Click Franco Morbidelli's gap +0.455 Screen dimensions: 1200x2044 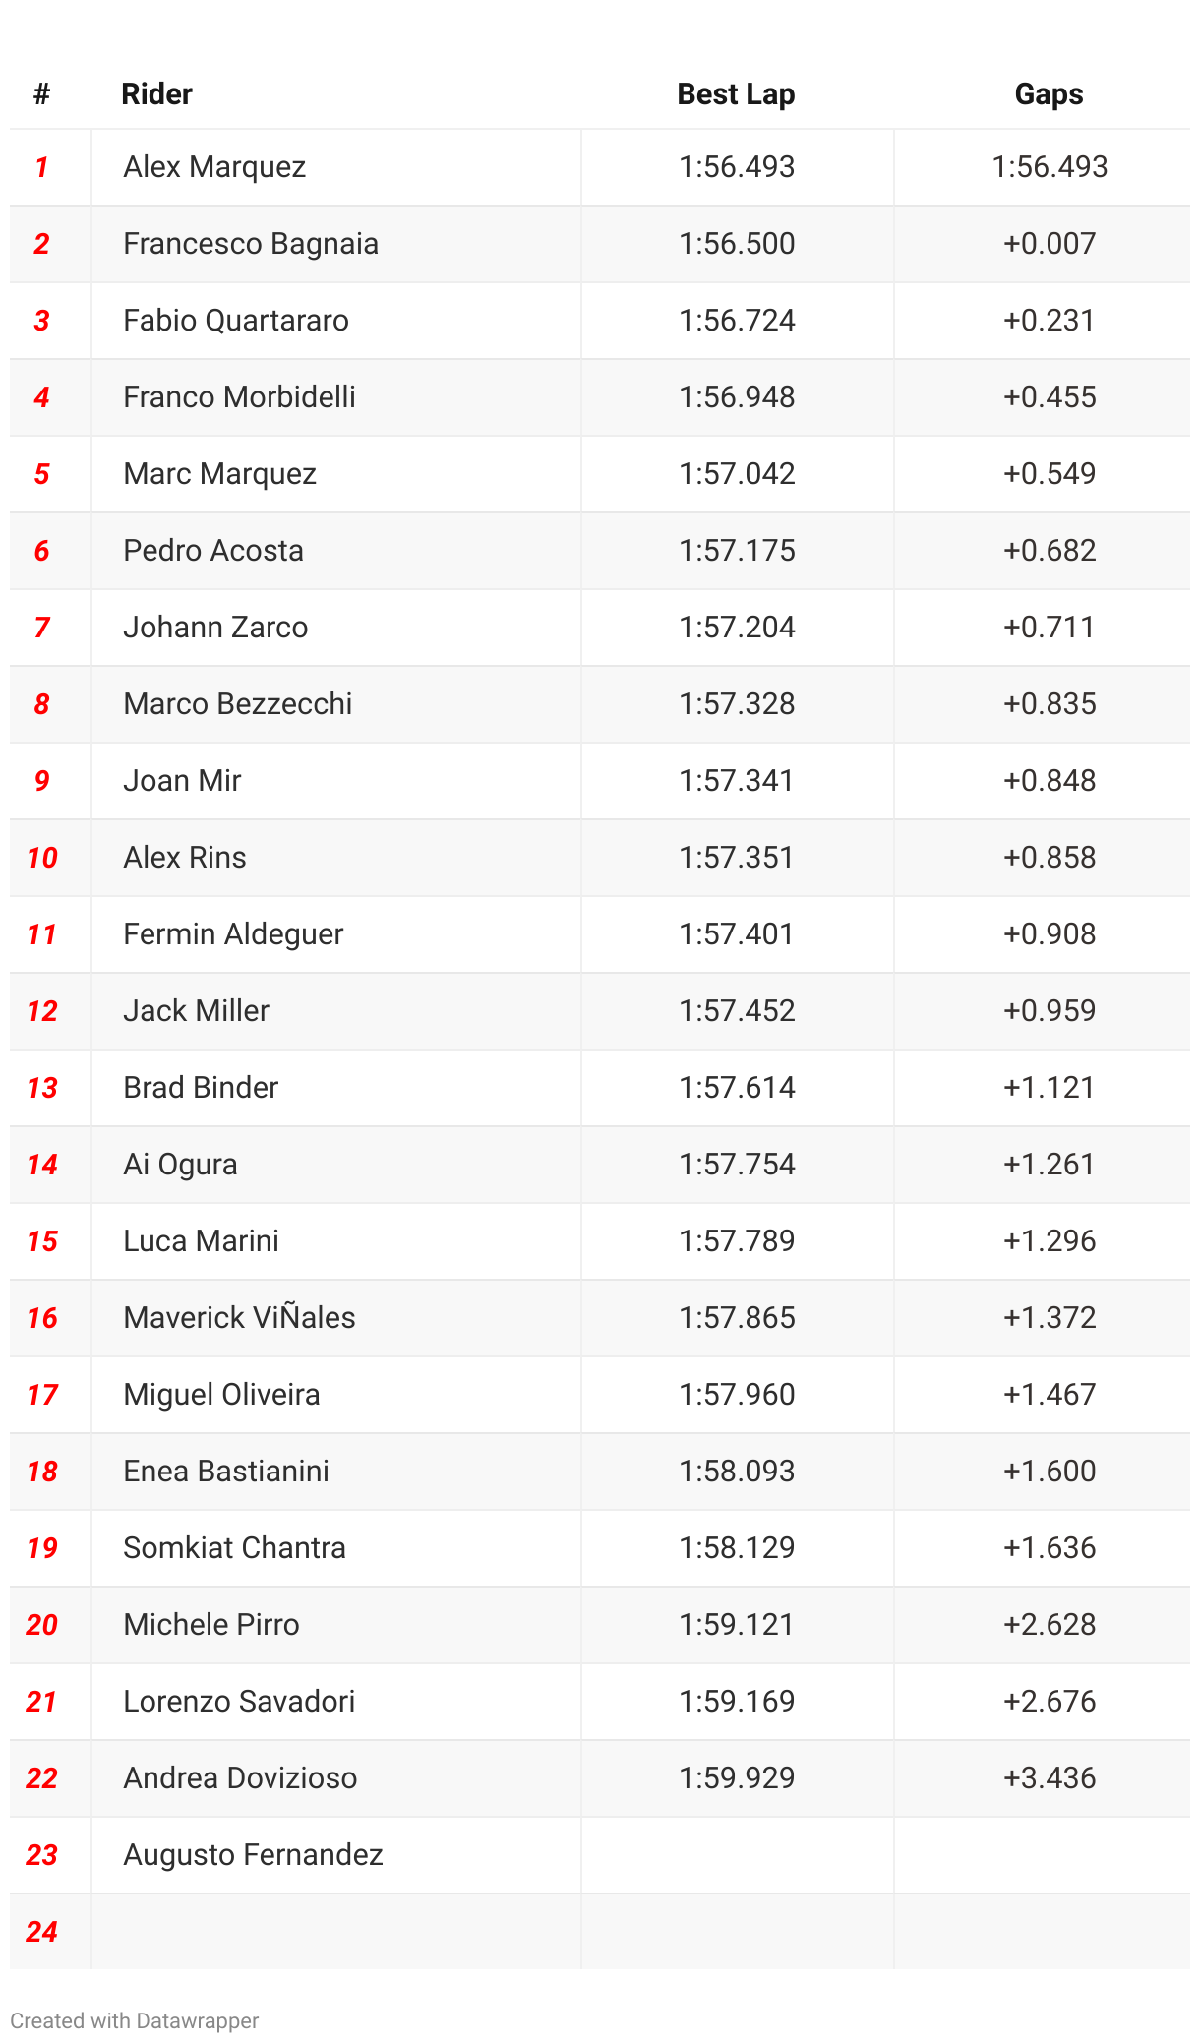click(x=1049, y=397)
